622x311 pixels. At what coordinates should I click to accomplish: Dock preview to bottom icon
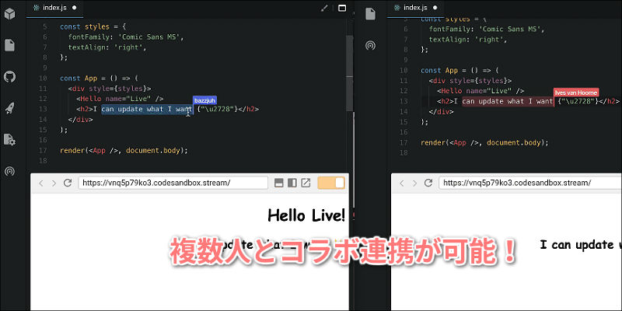[279, 183]
